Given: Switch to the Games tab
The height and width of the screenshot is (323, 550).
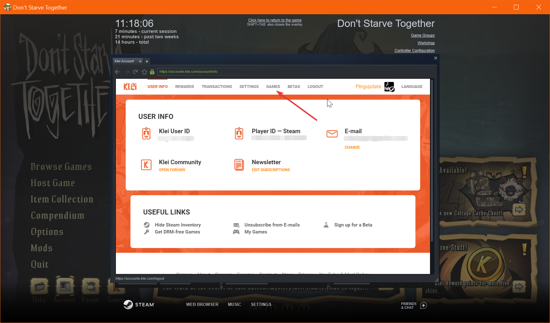Looking at the screenshot, I should click(x=273, y=87).
